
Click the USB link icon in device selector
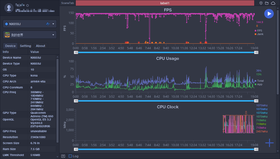click(48, 24)
